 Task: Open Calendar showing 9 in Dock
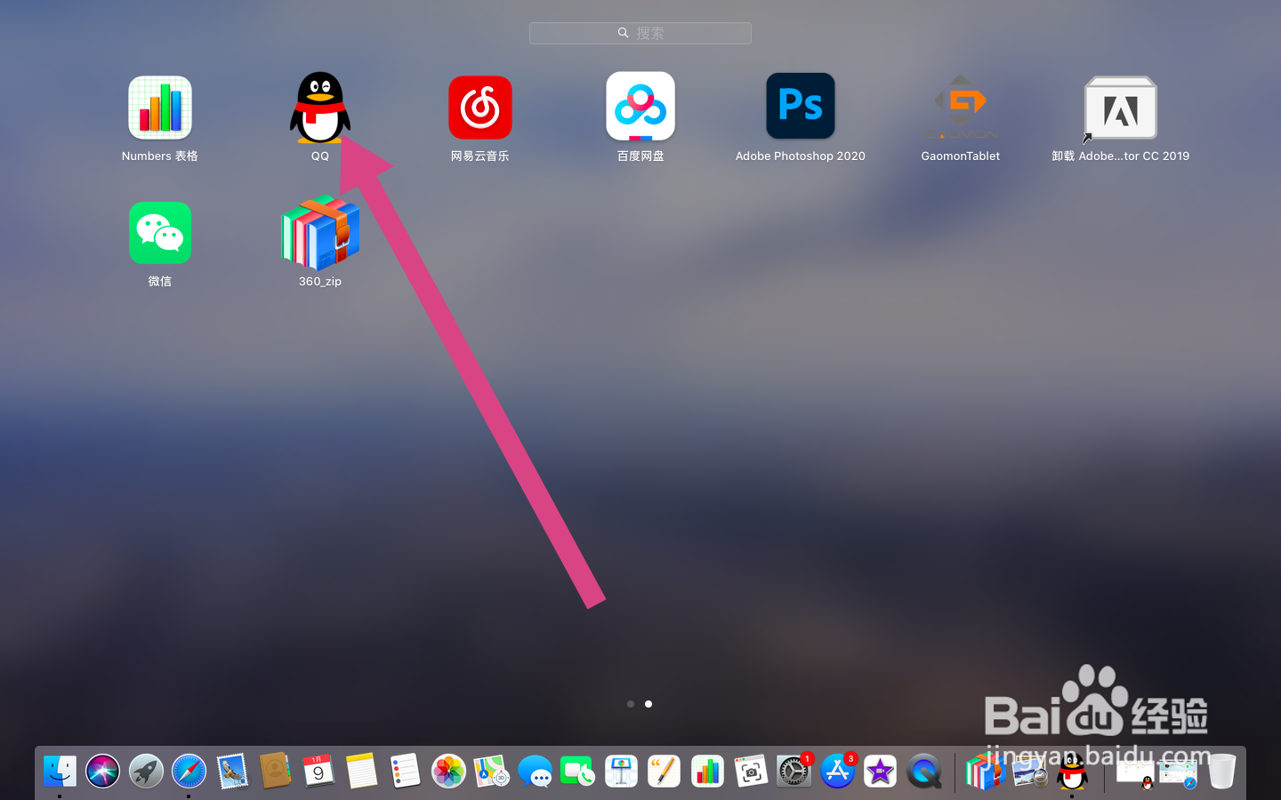click(318, 772)
